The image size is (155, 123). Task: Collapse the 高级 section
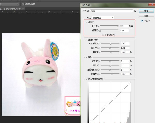(86, 57)
